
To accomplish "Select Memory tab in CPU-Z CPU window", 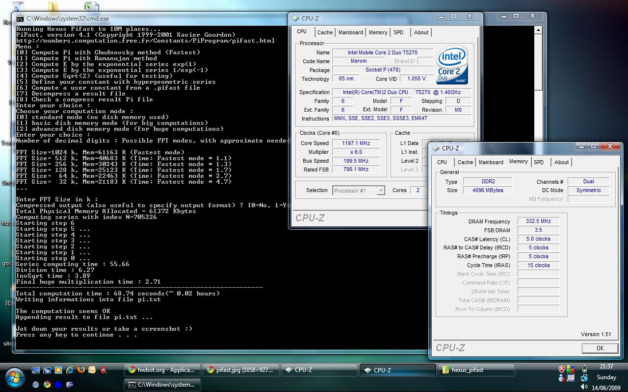I will pos(378,32).
